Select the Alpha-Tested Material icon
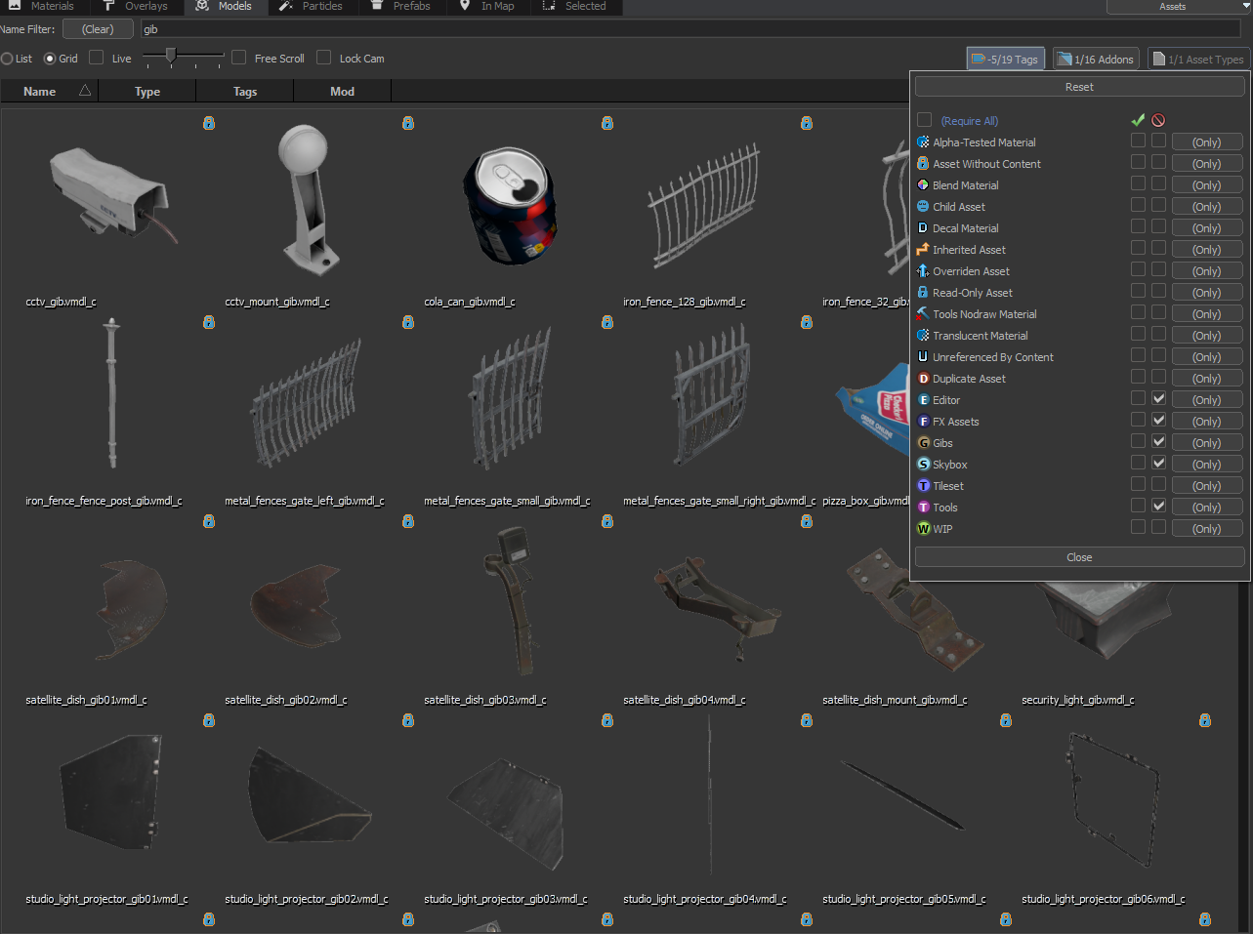Image resolution: width=1253 pixels, height=934 pixels. click(x=922, y=142)
